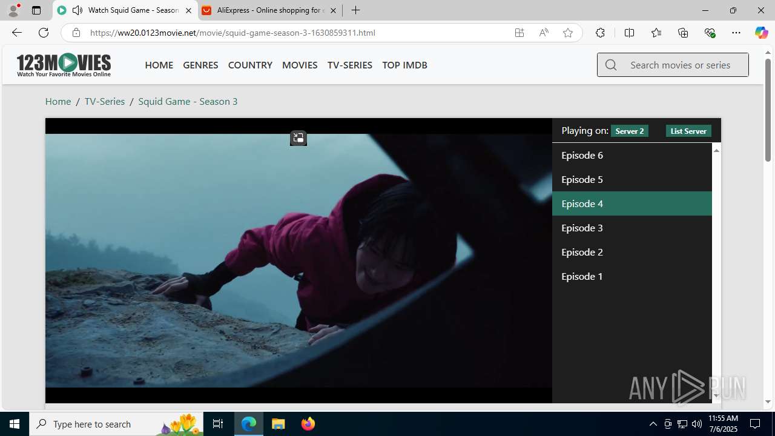Open the volume control tray icon
This screenshot has width=775, height=436.
click(697, 424)
